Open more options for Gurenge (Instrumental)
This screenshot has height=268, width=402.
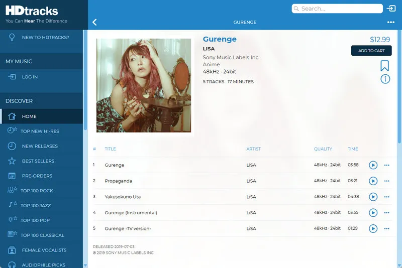(x=386, y=213)
